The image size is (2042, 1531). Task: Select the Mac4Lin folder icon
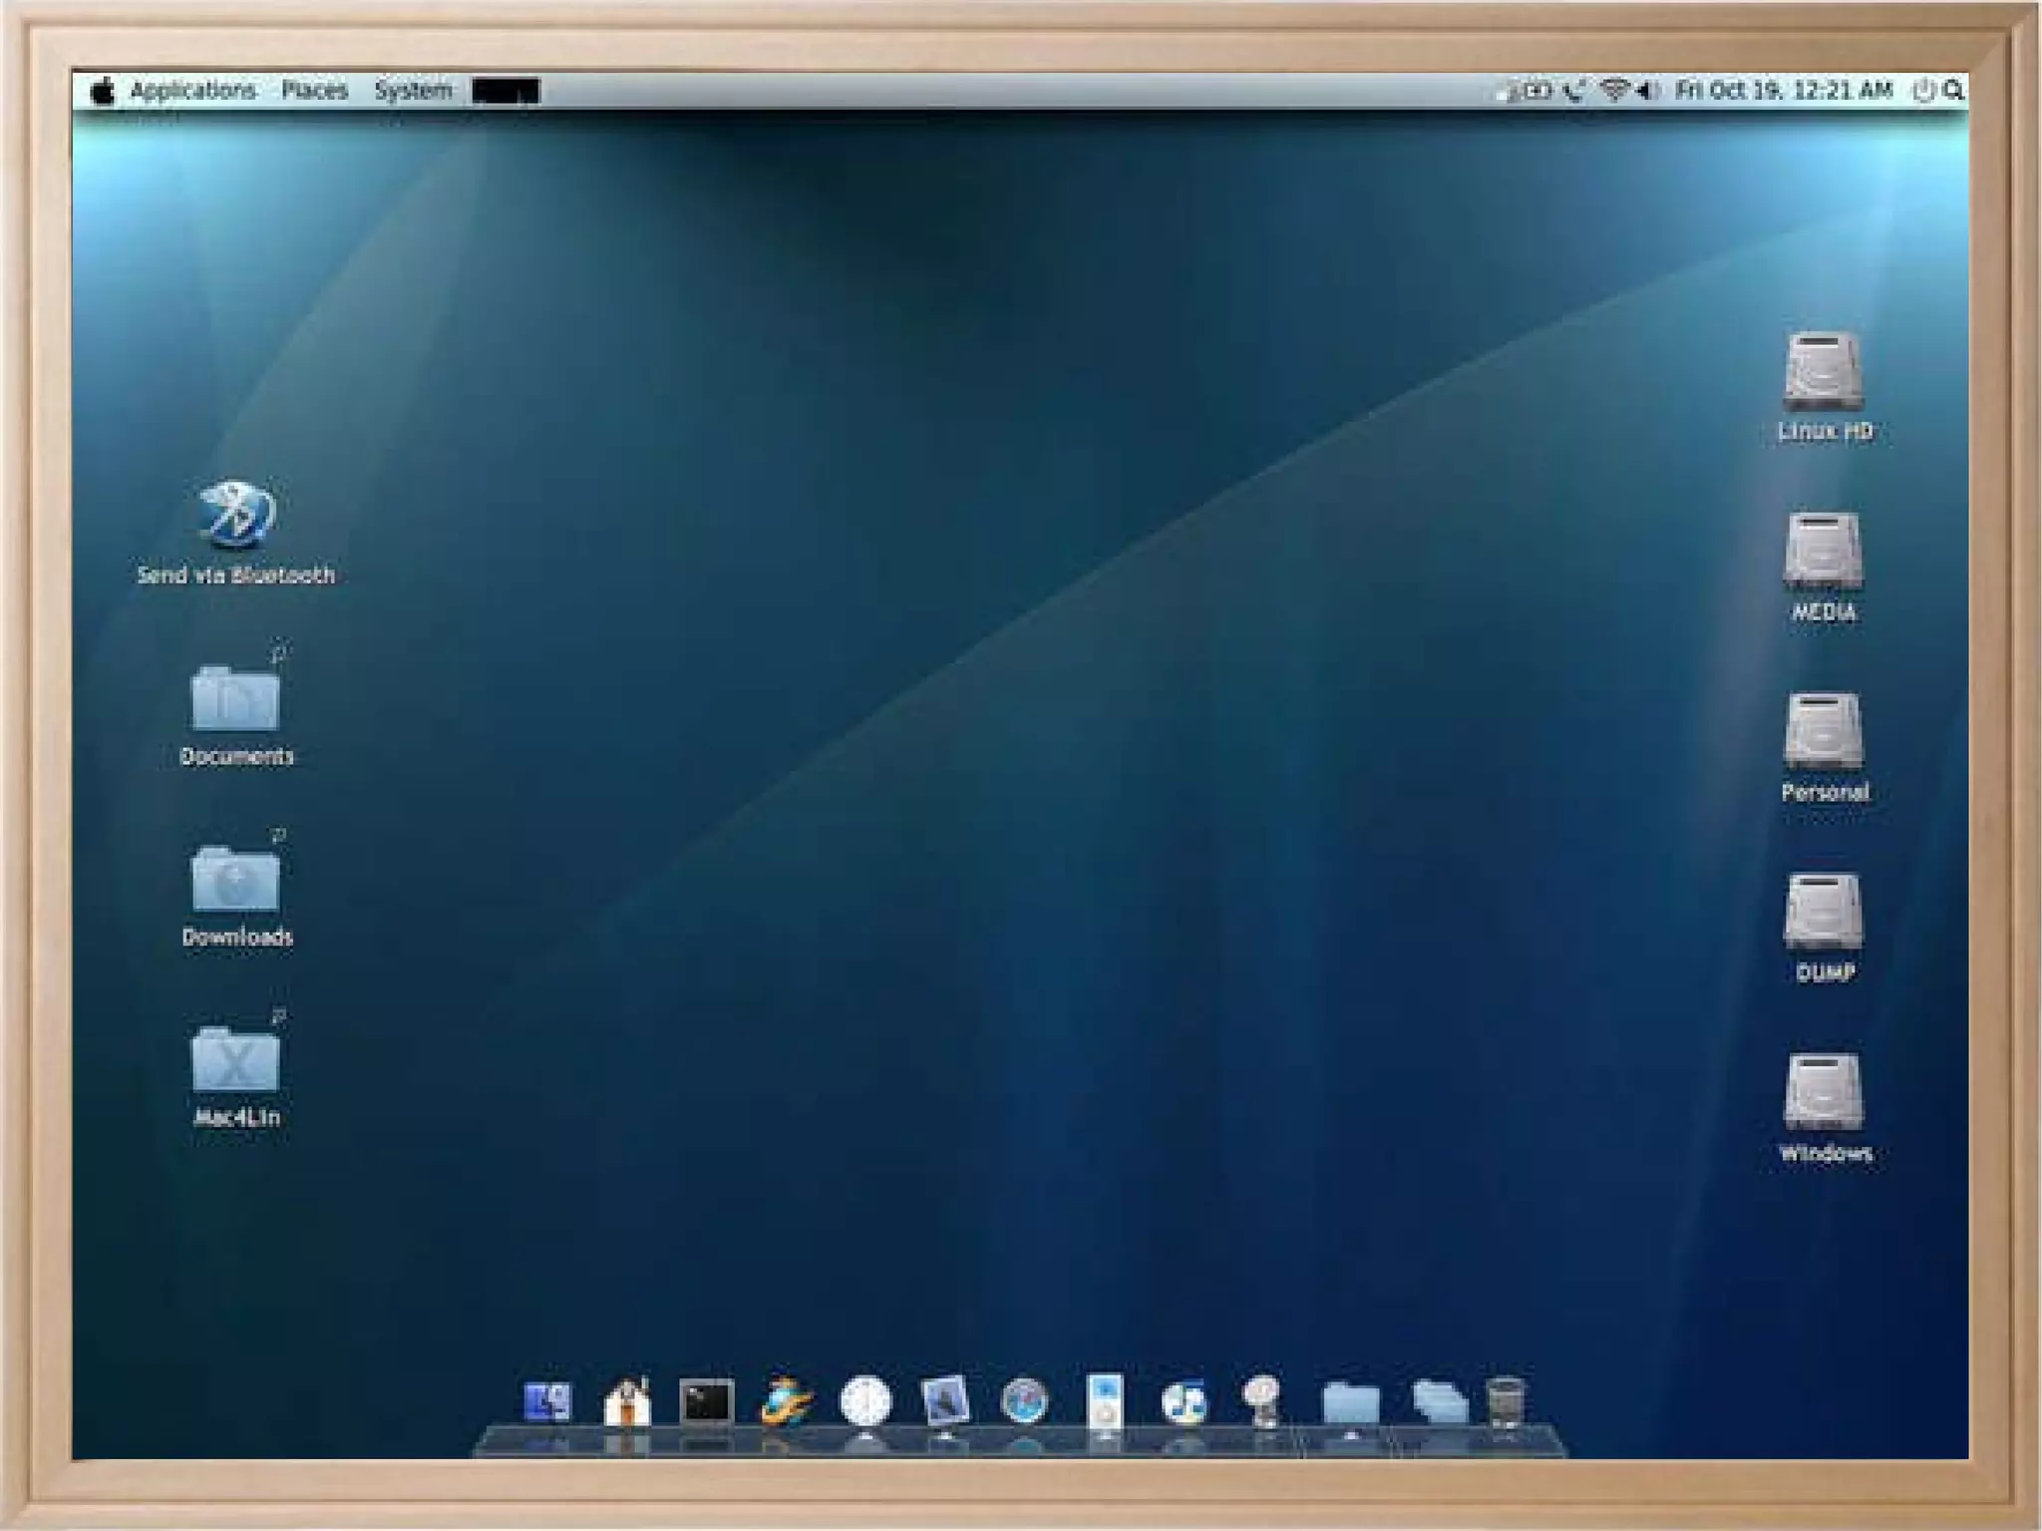click(x=235, y=1059)
